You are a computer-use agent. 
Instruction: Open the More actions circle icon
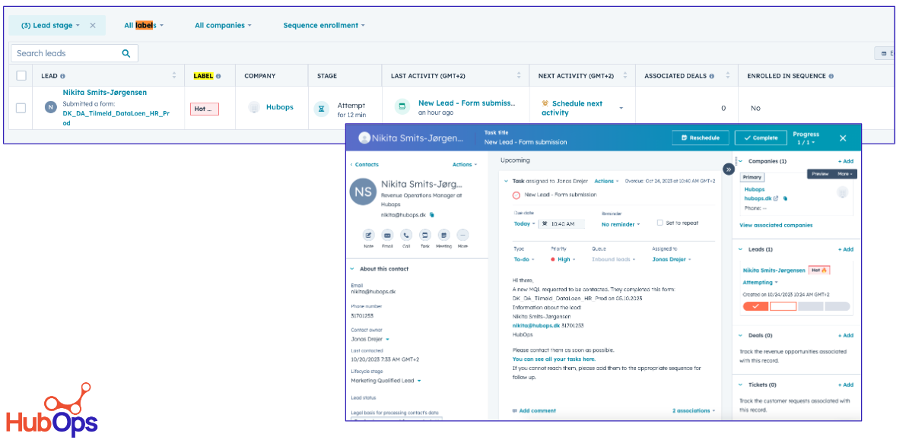click(462, 235)
